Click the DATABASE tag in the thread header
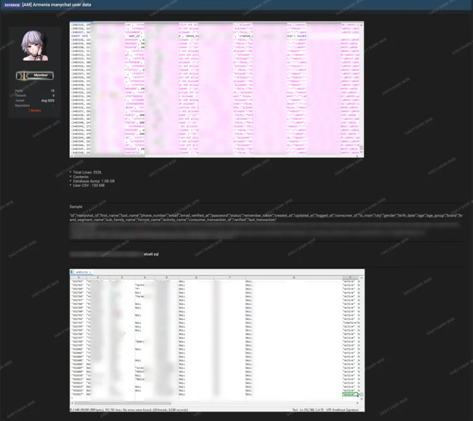This screenshot has height=421, width=473. [12, 5]
